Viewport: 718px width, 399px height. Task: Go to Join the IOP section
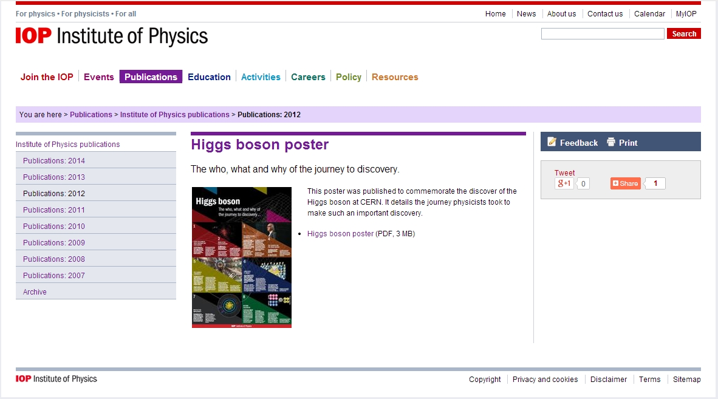click(47, 77)
